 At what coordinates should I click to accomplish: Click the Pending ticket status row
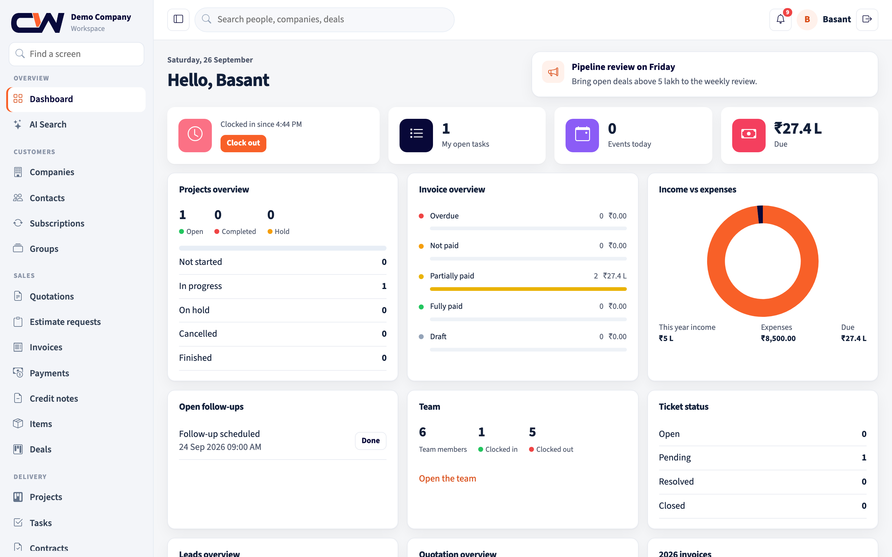[763, 458]
